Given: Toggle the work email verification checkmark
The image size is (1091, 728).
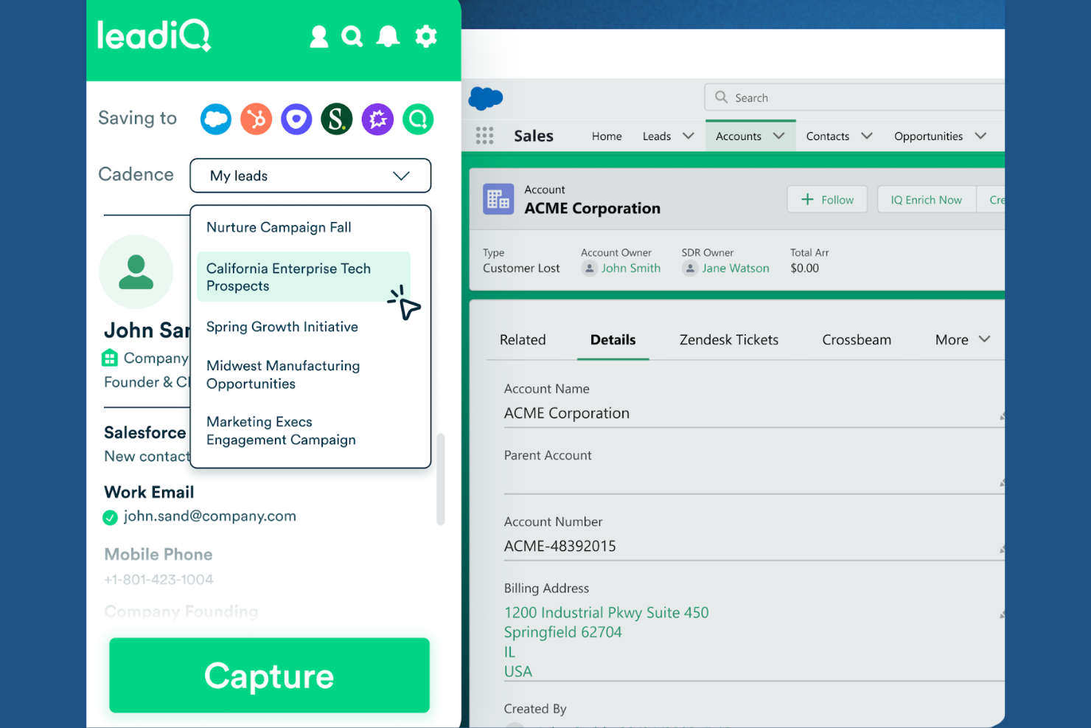Looking at the screenshot, I should 110,517.
